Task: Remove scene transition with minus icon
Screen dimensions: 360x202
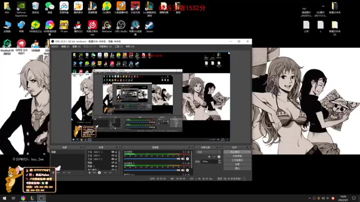Action: coord(214,157)
